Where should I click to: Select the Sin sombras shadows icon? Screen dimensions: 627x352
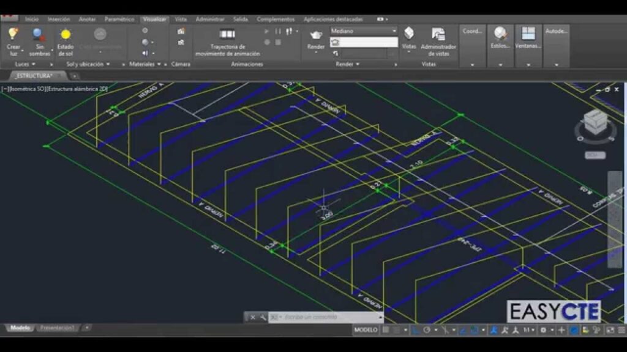(39, 35)
